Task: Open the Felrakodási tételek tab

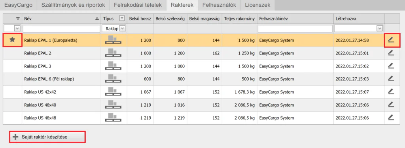Action: click(x=138, y=5)
